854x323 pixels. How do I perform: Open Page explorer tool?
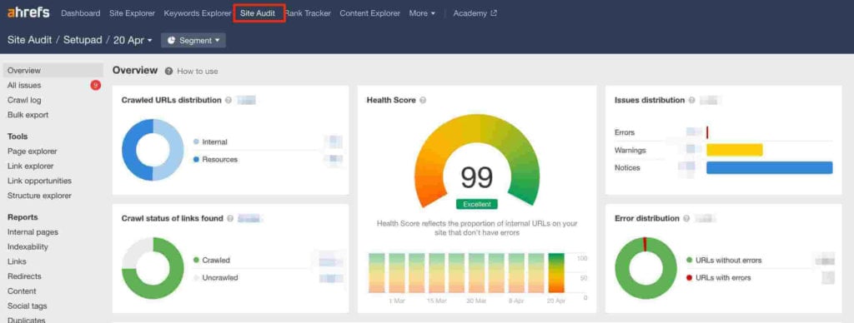pyautogui.click(x=33, y=152)
